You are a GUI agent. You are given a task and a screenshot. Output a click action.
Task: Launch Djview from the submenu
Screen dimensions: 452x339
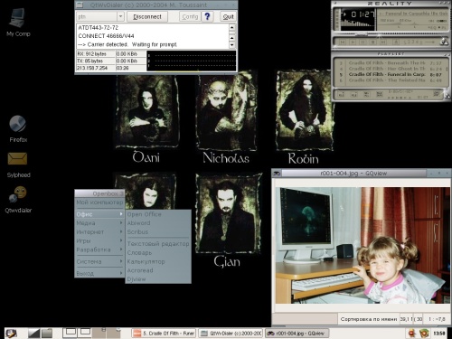[158, 279]
